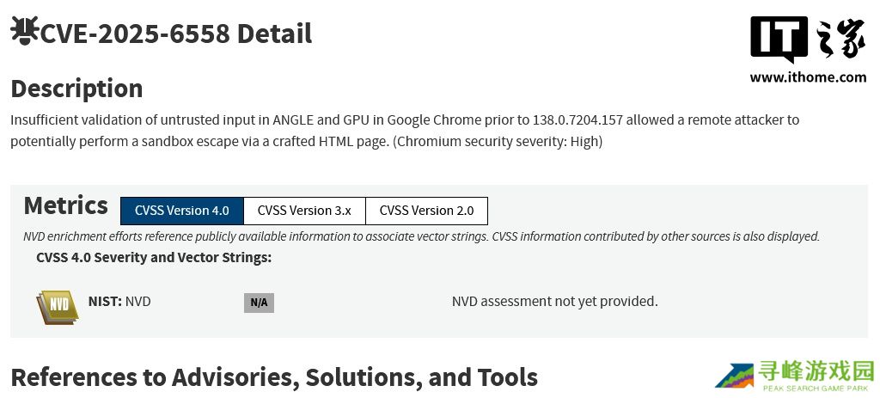Click the Metrics heading
This screenshot has width=880, height=398.
pyautogui.click(x=66, y=205)
